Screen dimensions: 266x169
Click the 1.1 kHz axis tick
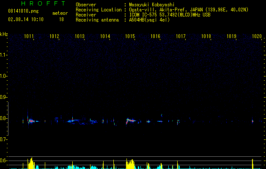tap(3, 55)
